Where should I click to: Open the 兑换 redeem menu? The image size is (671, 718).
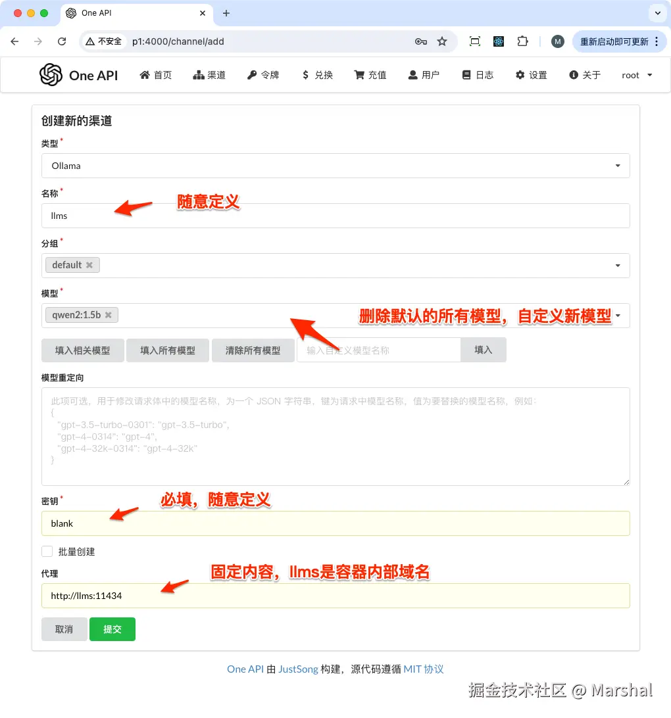317,75
